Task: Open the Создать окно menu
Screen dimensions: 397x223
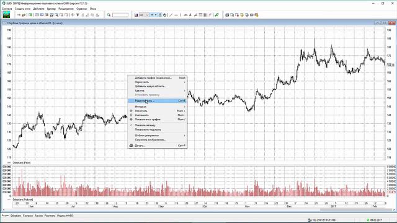Action: pos(22,9)
